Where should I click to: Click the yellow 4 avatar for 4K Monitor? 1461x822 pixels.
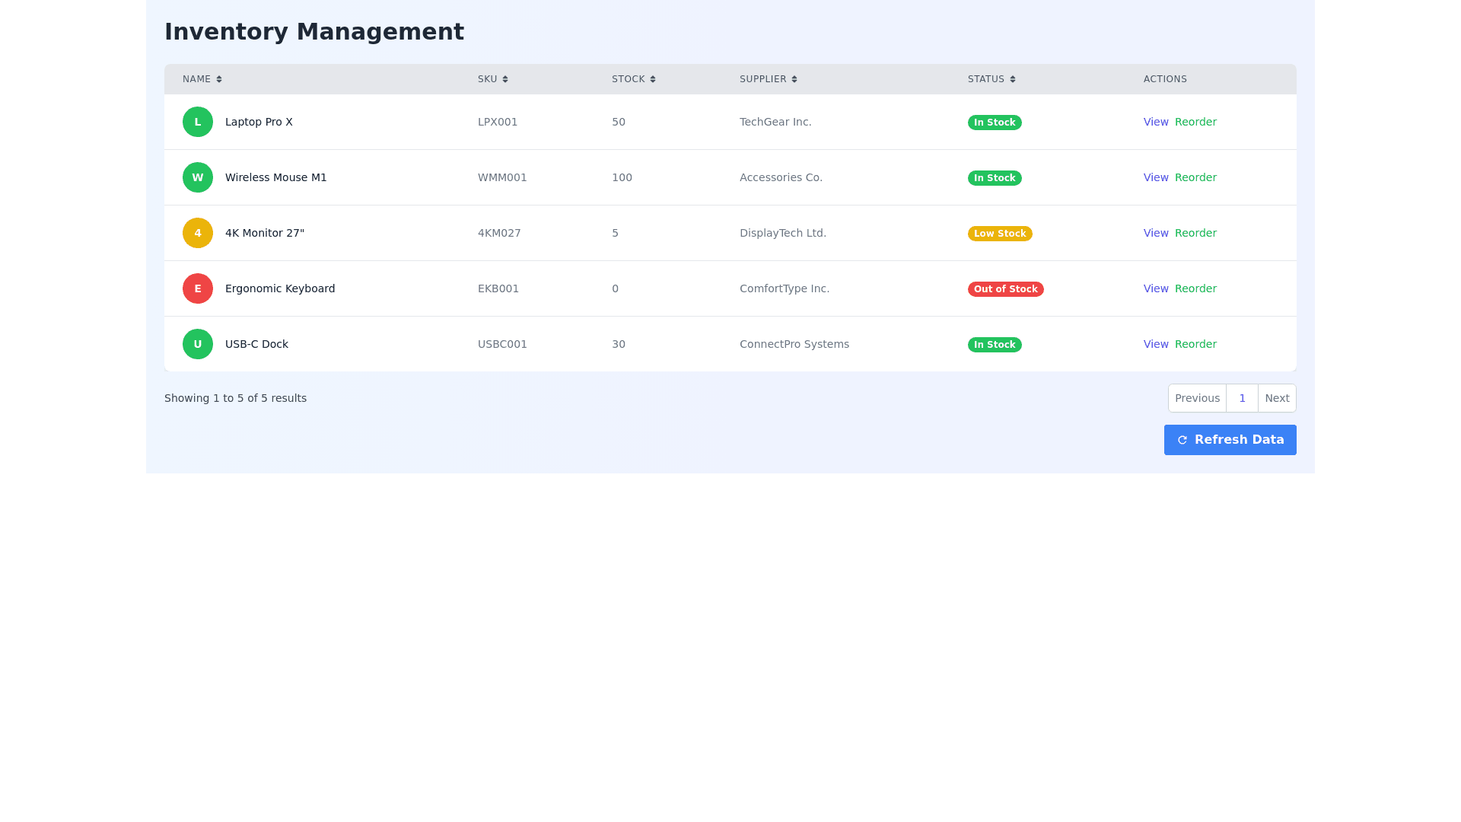[x=198, y=233]
